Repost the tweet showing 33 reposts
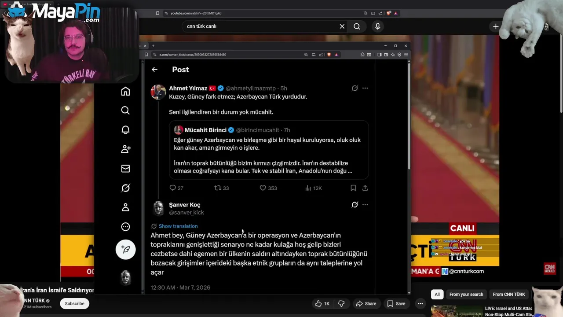Image resolution: width=563 pixels, height=317 pixels. coord(221,188)
